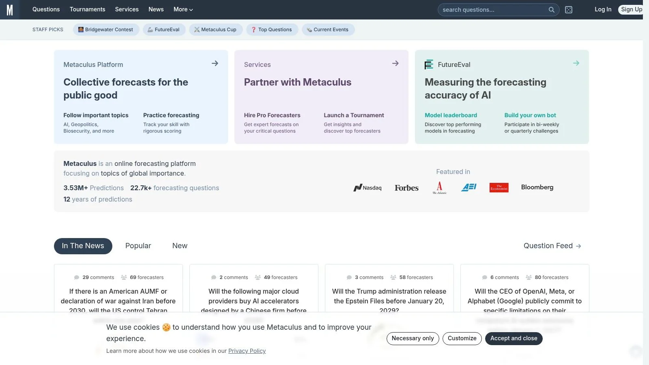This screenshot has width=649, height=365.
Task: Open the FutureEval staff pick chip
Action: pyautogui.click(x=164, y=30)
